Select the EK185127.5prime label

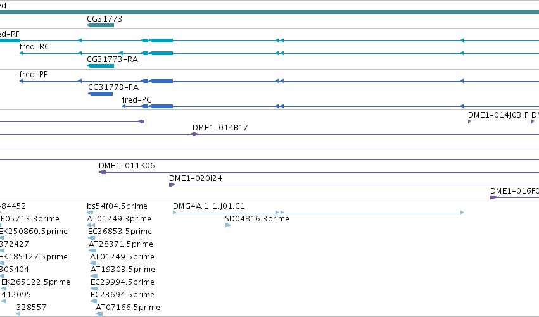tap(34, 256)
